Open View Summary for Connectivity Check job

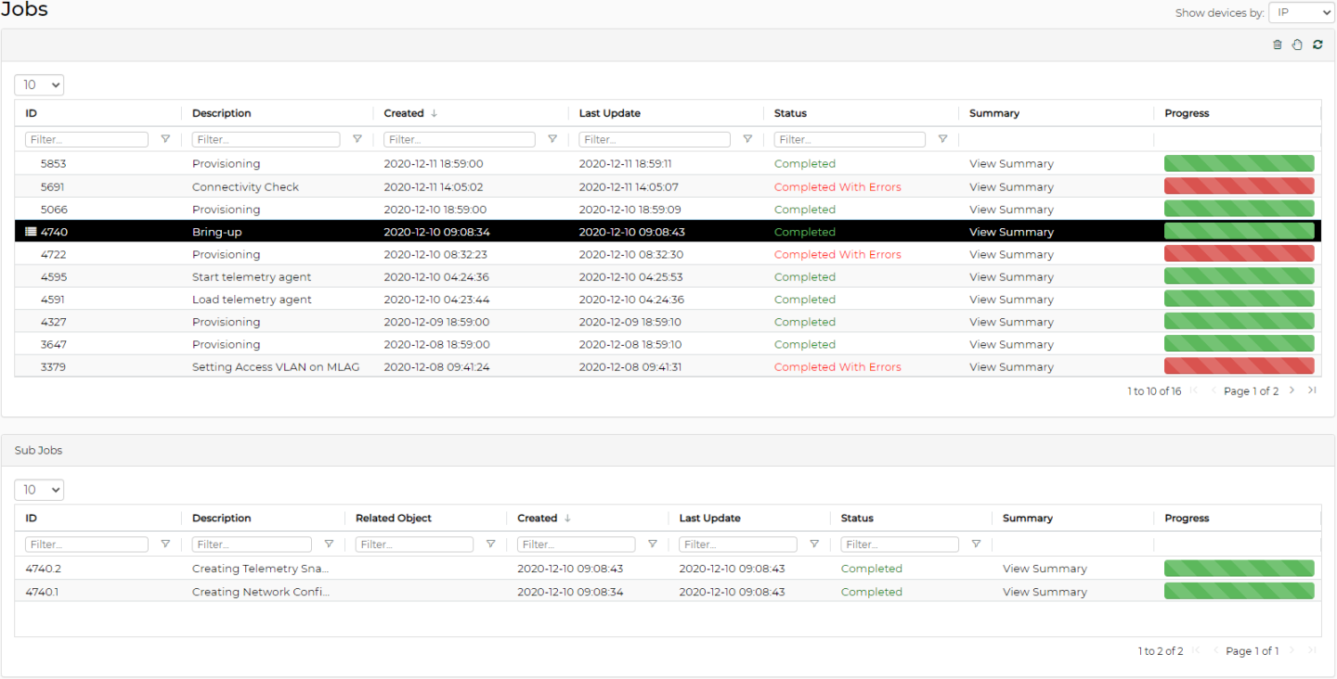[x=1011, y=186]
